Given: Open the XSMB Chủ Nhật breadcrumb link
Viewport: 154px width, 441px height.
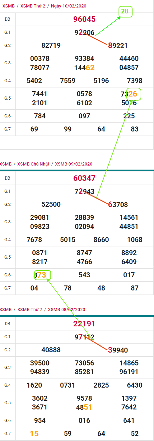Looking at the screenshot, I should (33, 164).
